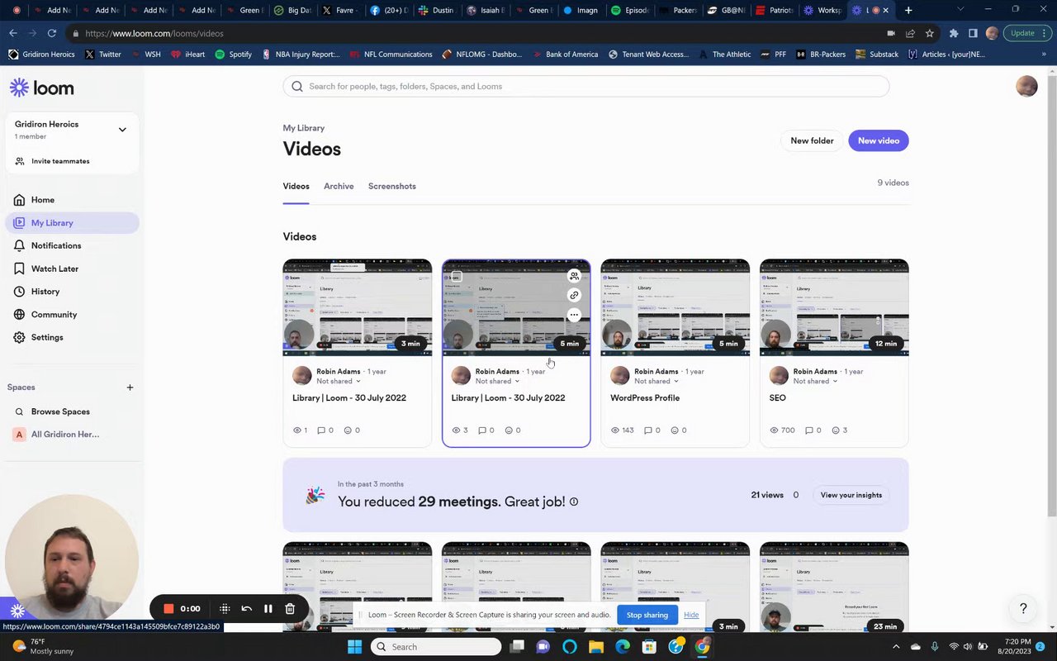Click the 9 videos count text
The width and height of the screenshot is (1057, 661).
(893, 183)
